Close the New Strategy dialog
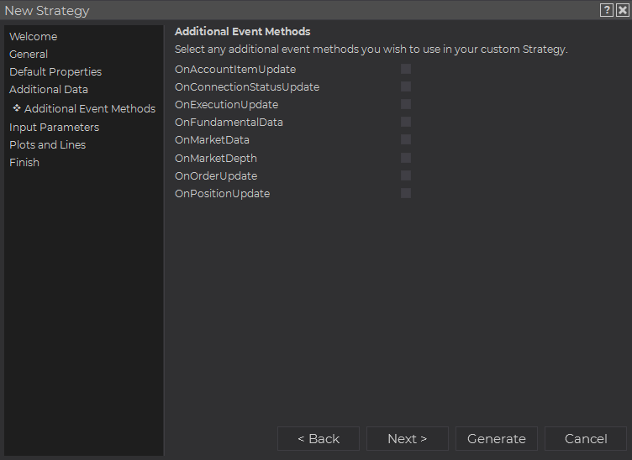This screenshot has height=460, width=632. pos(622,10)
